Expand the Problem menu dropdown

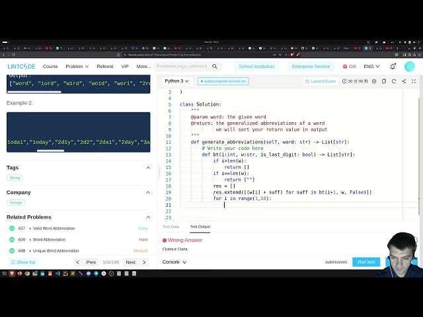pos(77,66)
